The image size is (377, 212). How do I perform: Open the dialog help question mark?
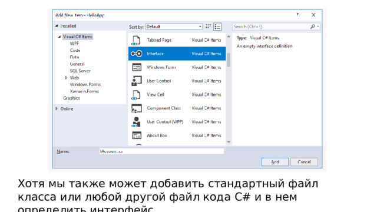coord(297,15)
